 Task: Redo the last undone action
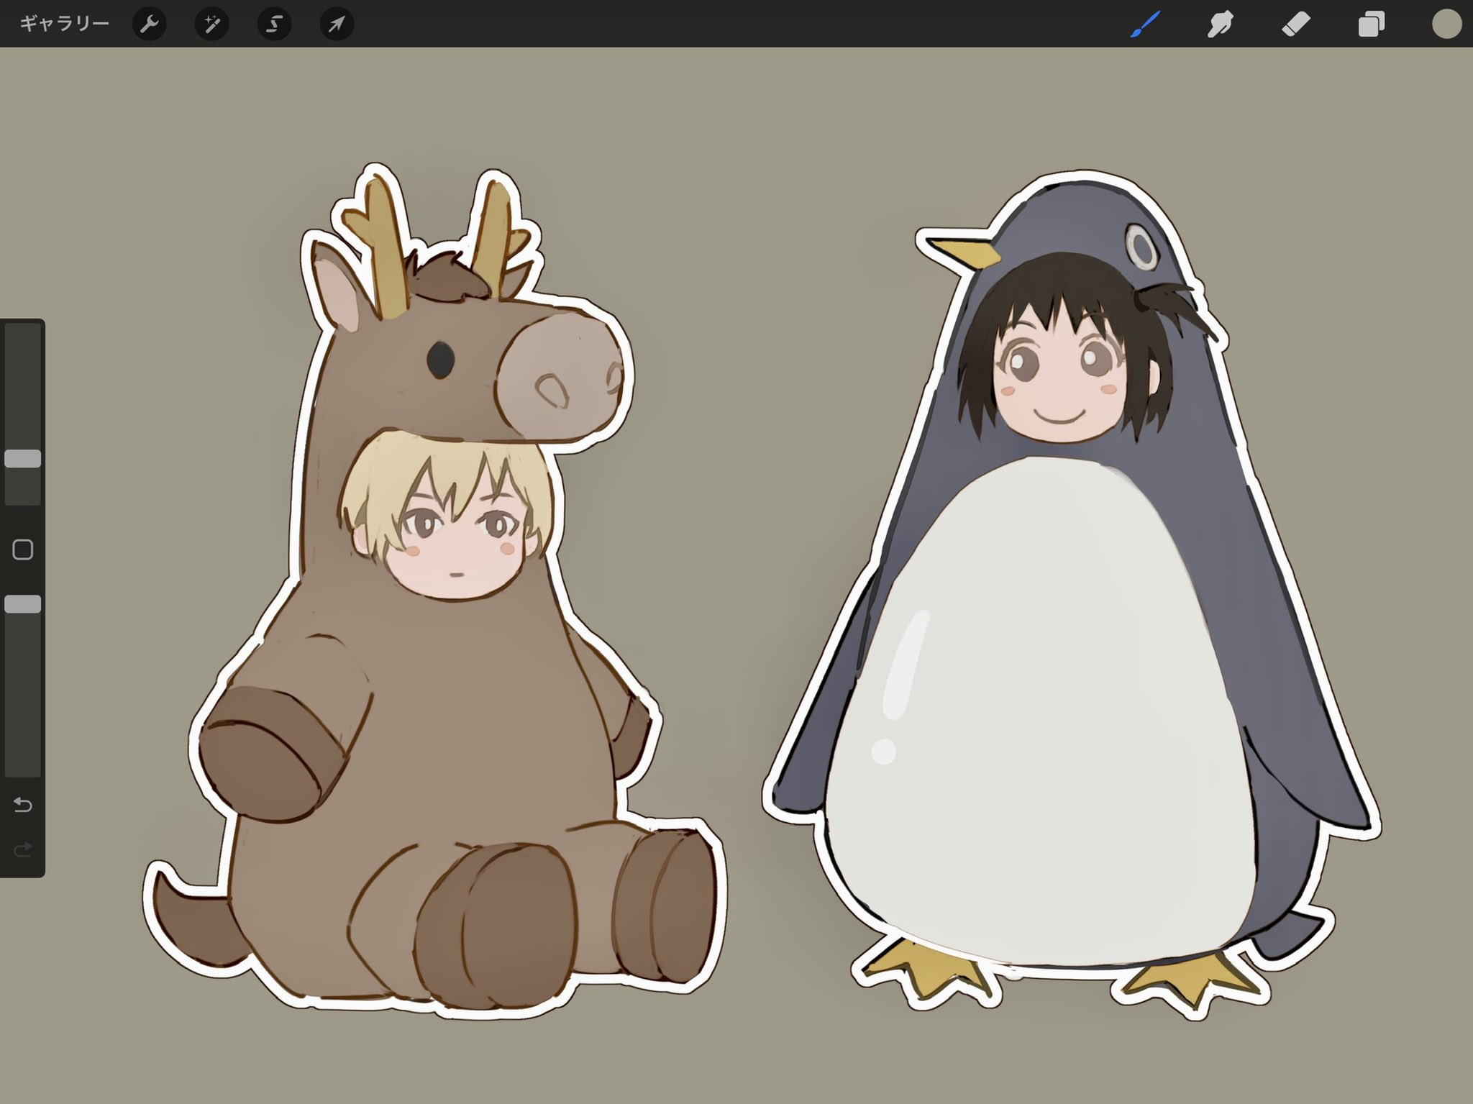click(23, 850)
